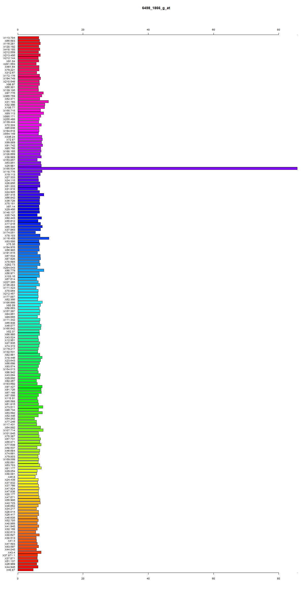Select the X18.446 row label

coord(10,358)
